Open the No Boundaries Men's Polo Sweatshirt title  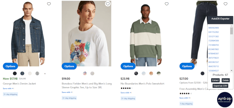click(x=142, y=84)
